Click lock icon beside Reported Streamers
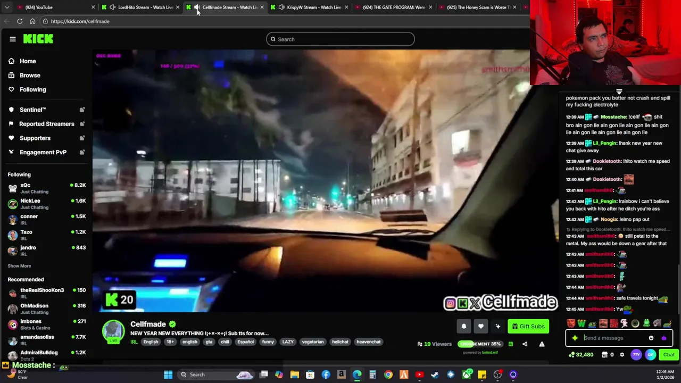The width and height of the screenshot is (681, 383). click(82, 124)
